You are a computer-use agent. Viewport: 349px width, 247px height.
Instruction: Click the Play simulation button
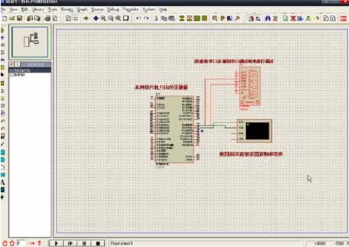56,243
